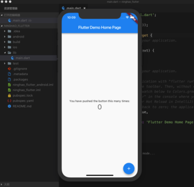Click Dart icon of main.dart in lib

[x=13, y=58]
